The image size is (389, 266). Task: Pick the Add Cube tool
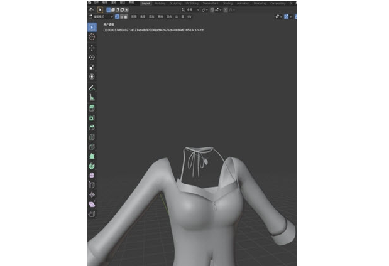pos(92,108)
